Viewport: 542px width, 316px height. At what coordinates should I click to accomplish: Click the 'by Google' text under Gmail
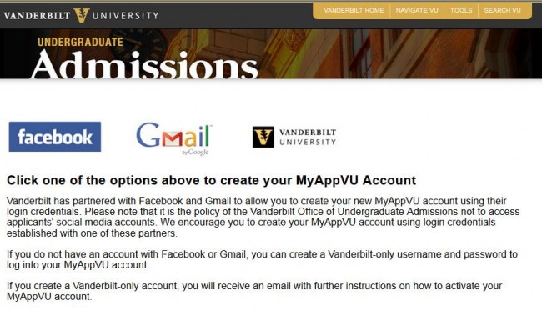coord(195,152)
